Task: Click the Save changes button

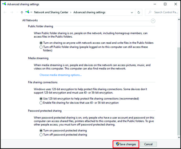Action: tap(126, 144)
